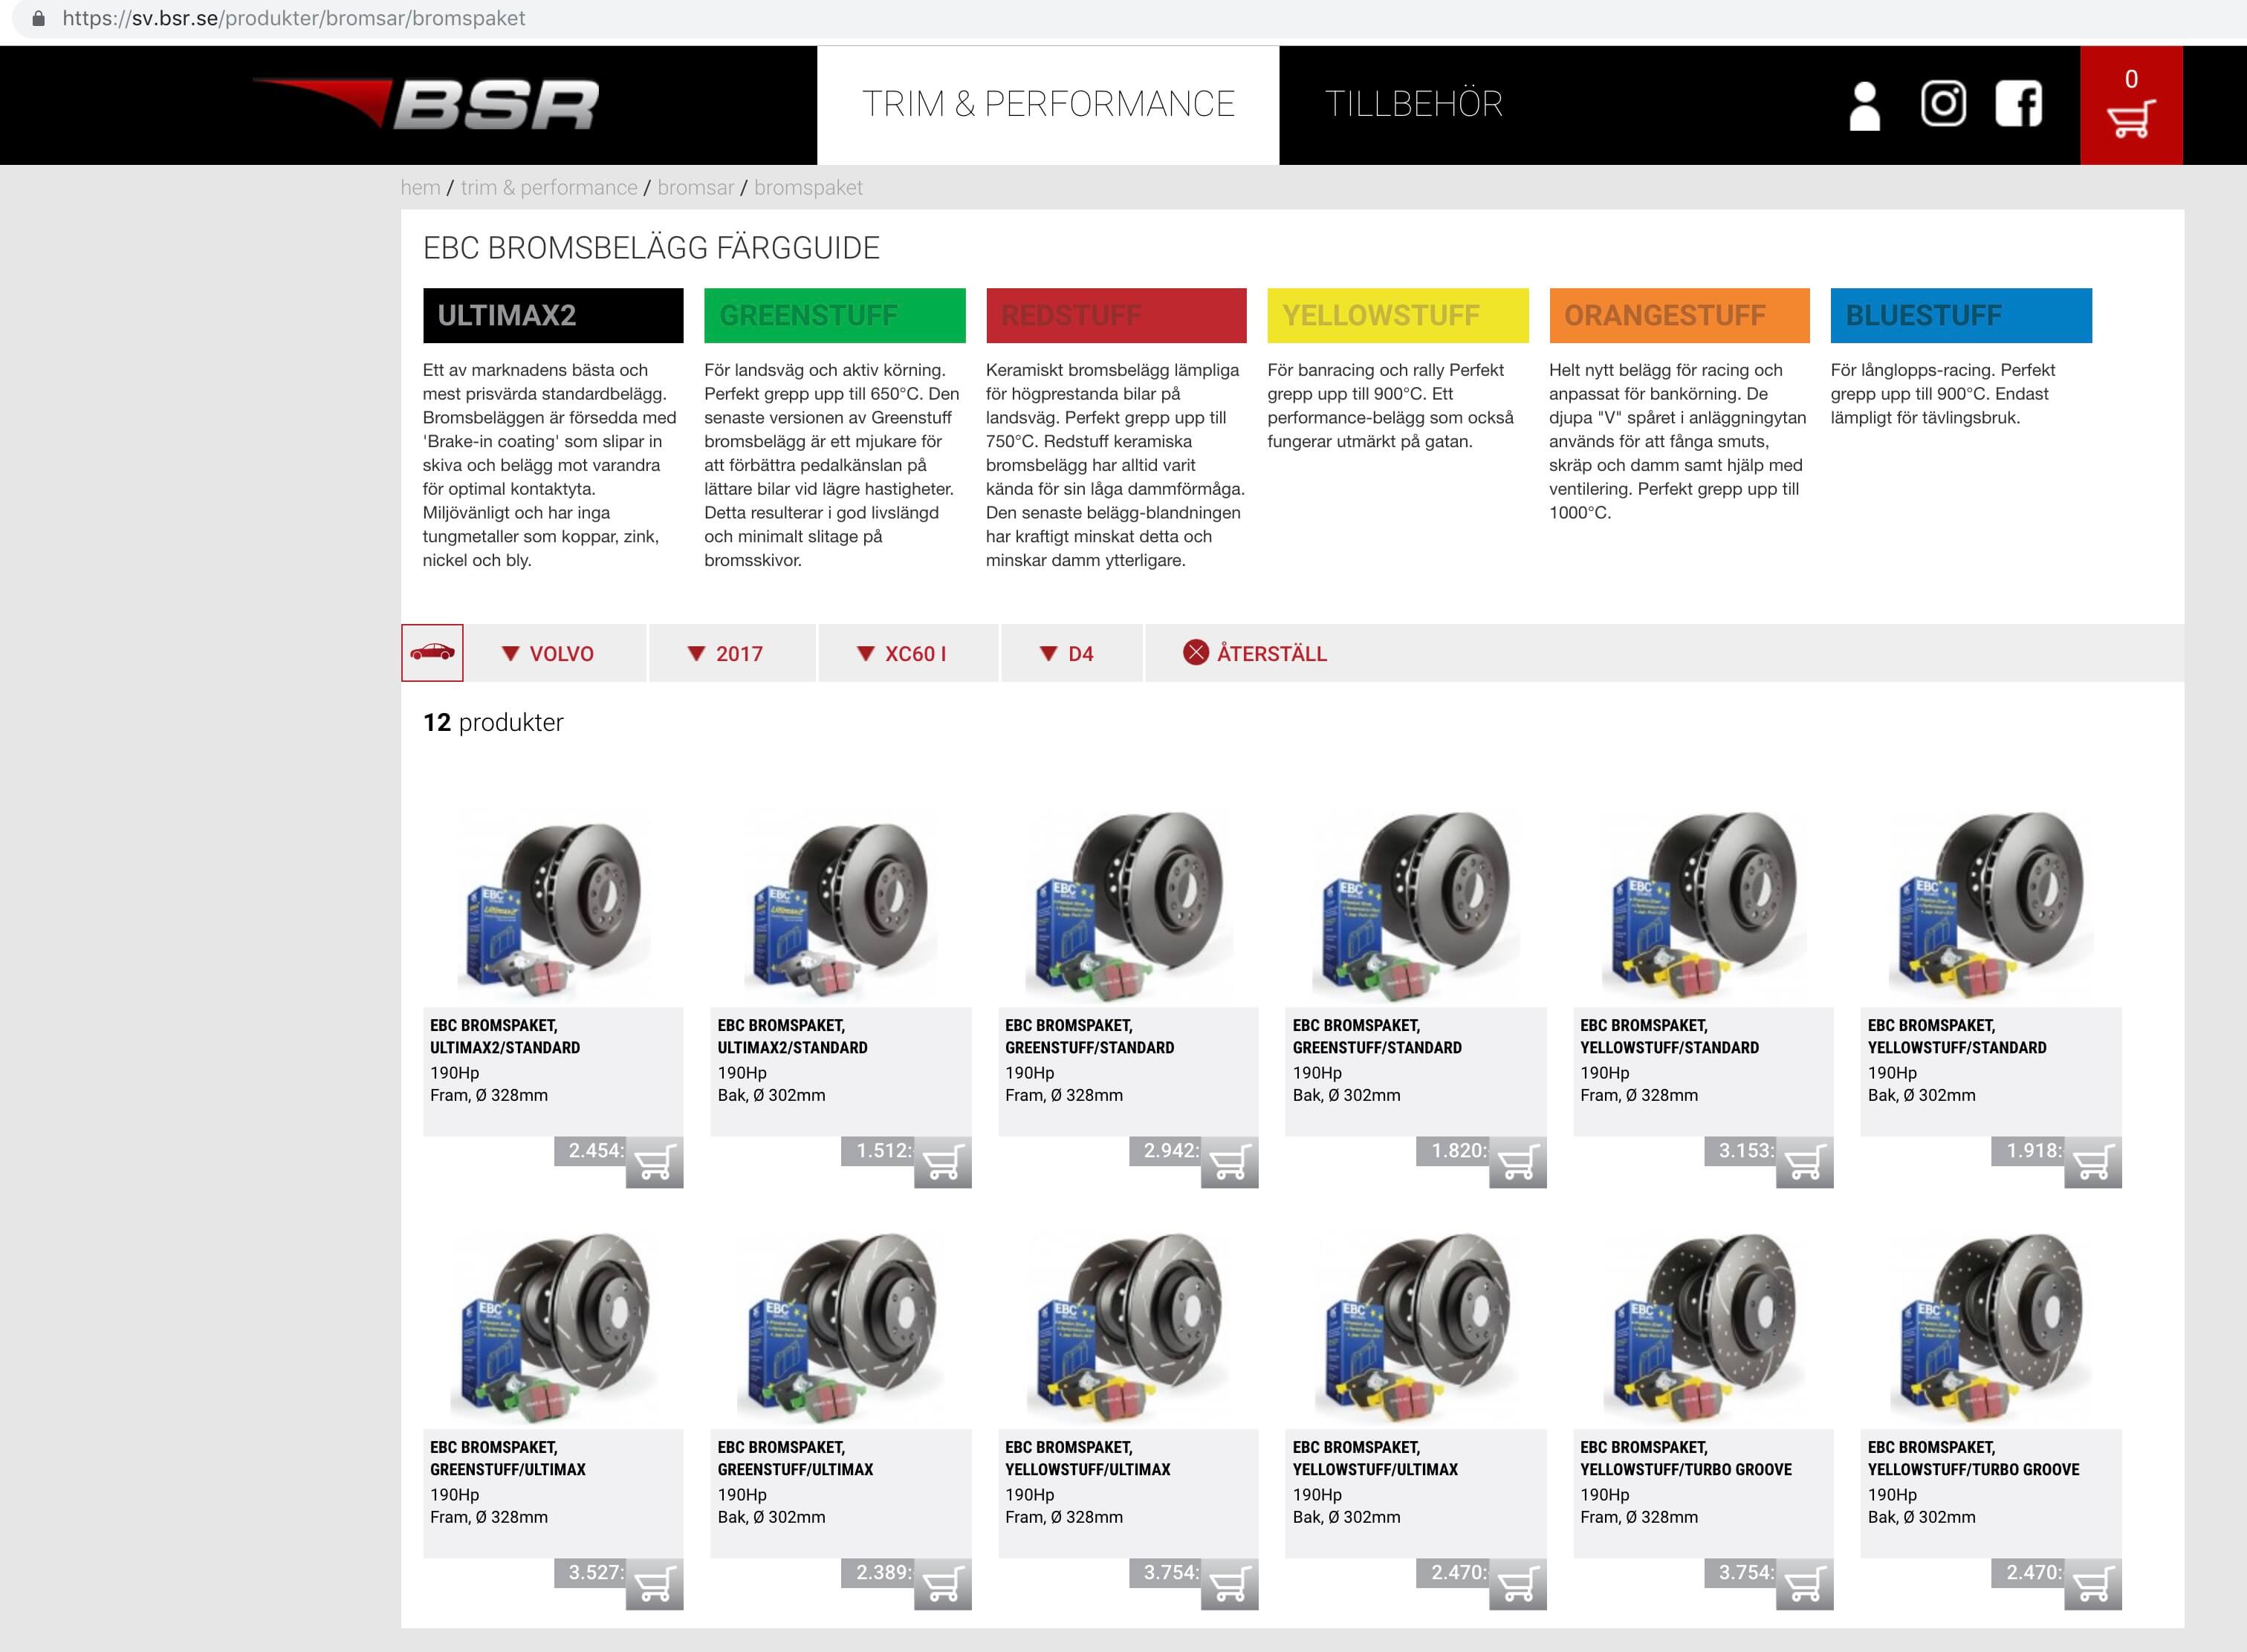Open the D4 engine dropdown

[1071, 653]
